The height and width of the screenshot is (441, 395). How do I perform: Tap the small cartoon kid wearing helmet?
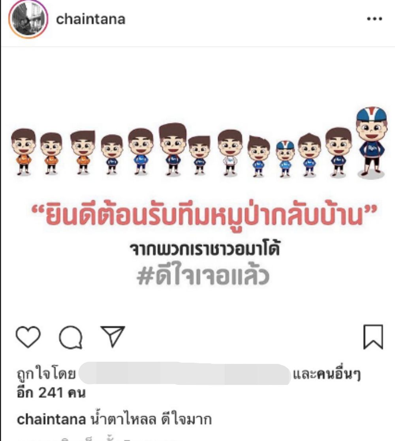[285, 159]
